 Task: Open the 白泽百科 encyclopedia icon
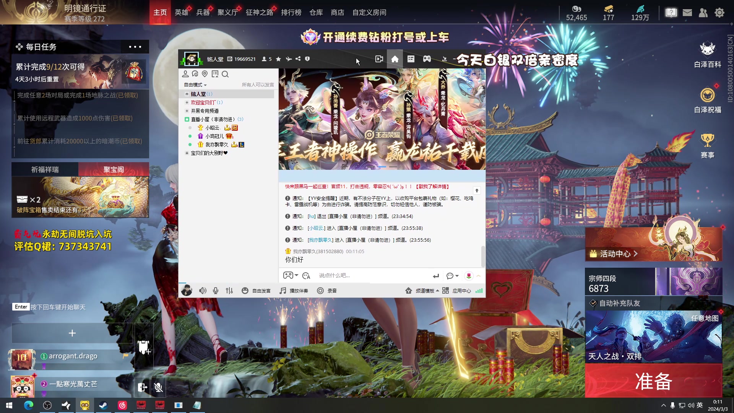[x=708, y=55]
